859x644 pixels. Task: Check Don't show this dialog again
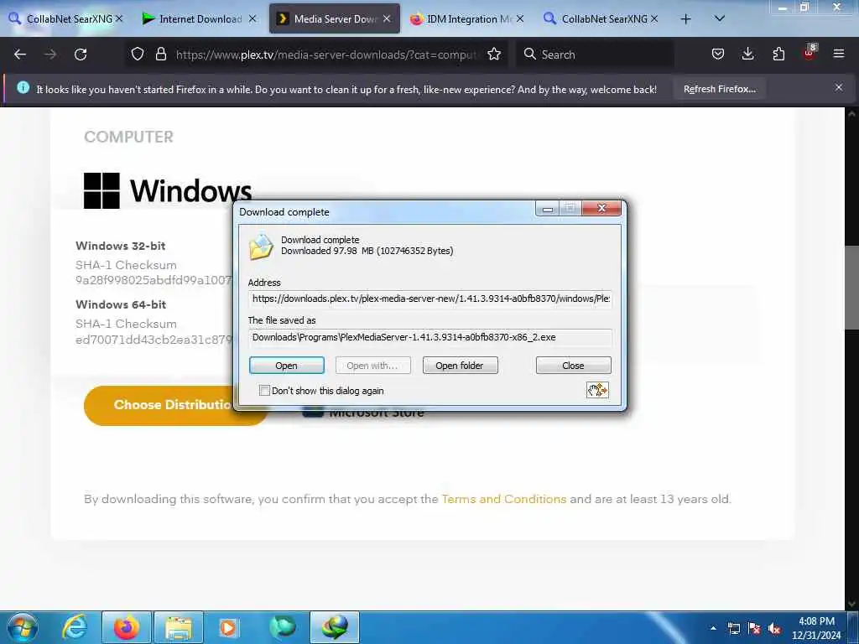pyautogui.click(x=264, y=391)
